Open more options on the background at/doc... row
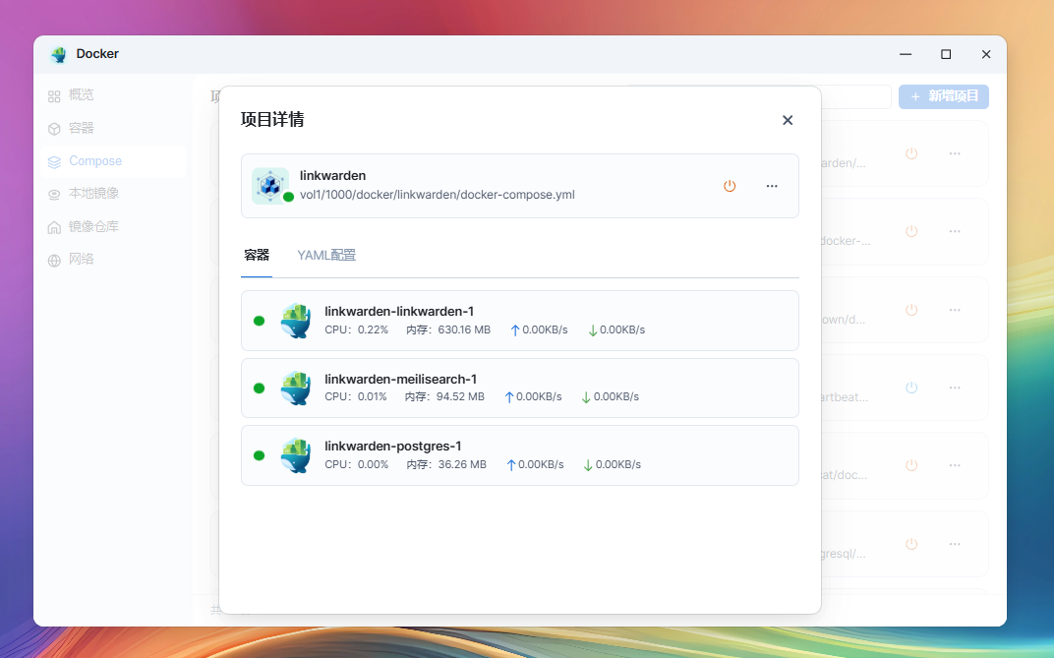 [955, 465]
